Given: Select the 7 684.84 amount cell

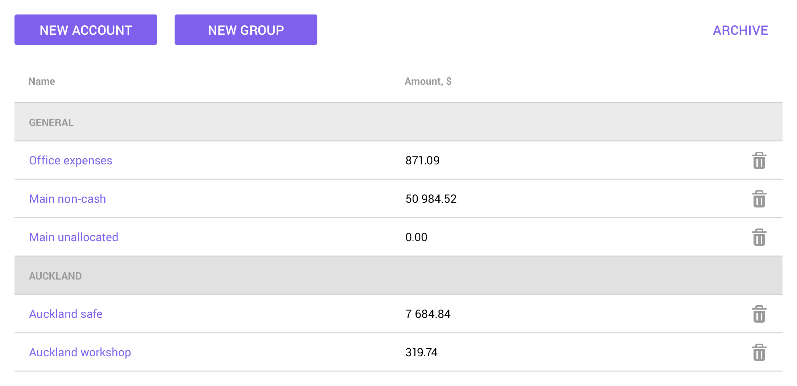Looking at the screenshot, I should 428,314.
